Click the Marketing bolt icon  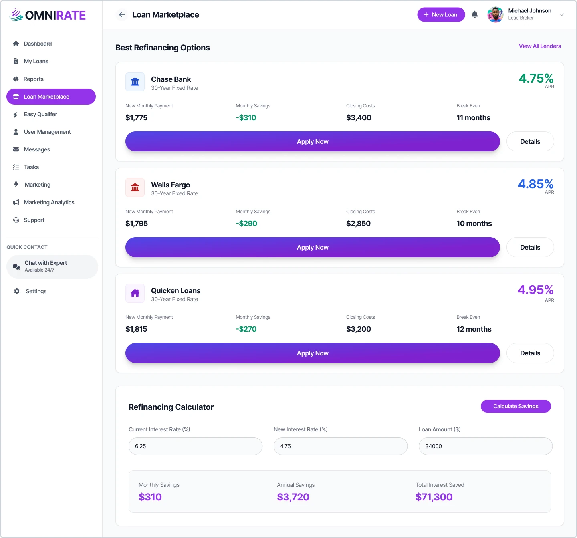coord(16,185)
